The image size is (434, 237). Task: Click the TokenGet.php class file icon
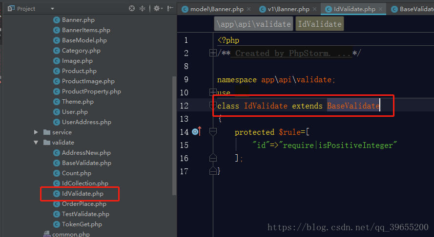coord(57,224)
